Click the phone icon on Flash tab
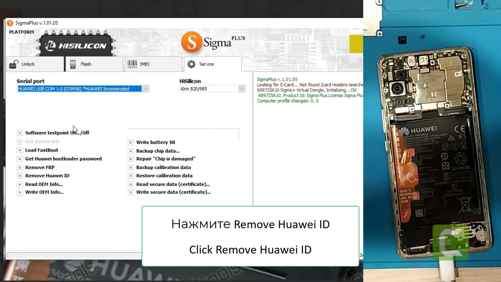501x282 pixels. tap(73, 64)
